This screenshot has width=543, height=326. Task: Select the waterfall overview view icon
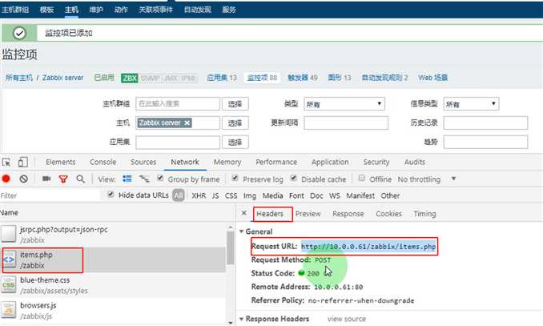click(144, 179)
